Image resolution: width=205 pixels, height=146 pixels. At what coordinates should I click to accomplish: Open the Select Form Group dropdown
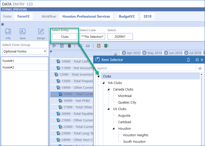[x=25, y=52]
